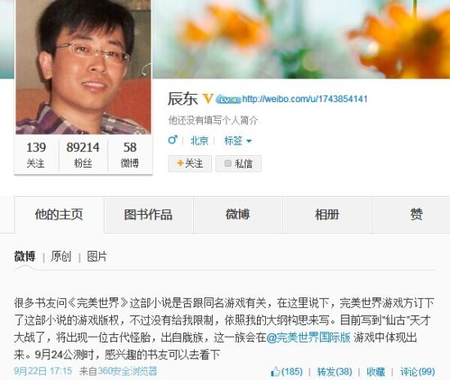Open the 图书作品 tab
This screenshot has height=380, width=450.
coord(148,215)
